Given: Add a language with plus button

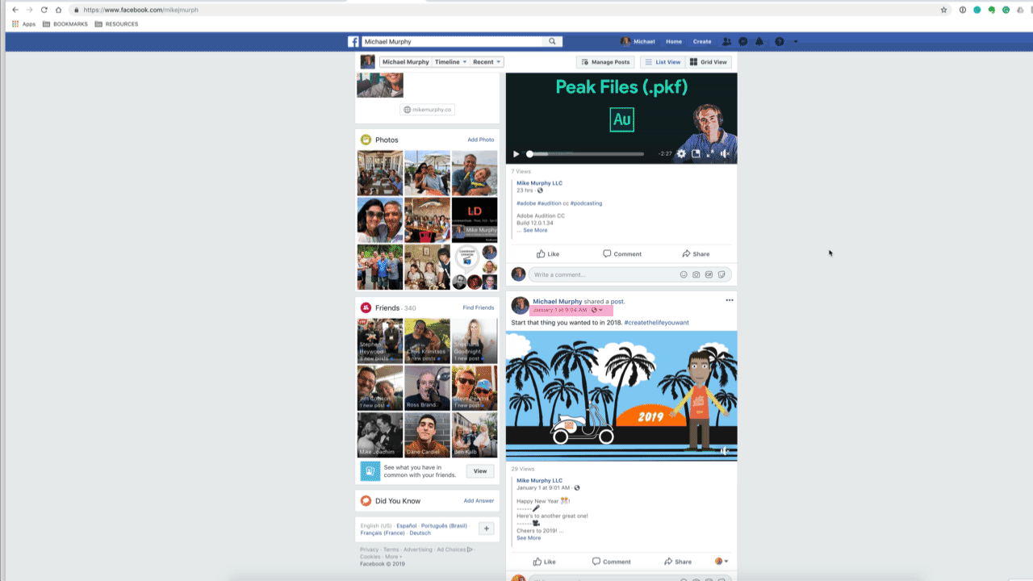Looking at the screenshot, I should coord(487,529).
